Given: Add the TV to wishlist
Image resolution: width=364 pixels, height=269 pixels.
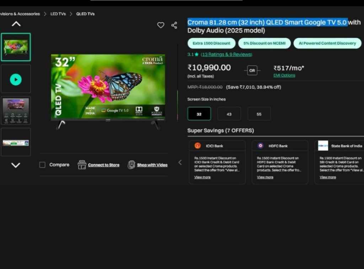Looking at the screenshot, I should (161, 25).
